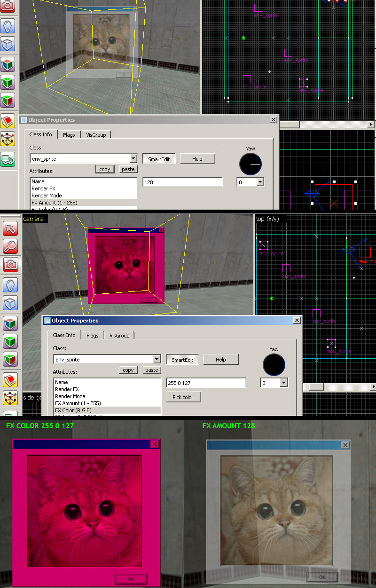The image size is (376, 588).
Task: Select Render Mode in the 128-value dialog
Action: tap(84, 196)
